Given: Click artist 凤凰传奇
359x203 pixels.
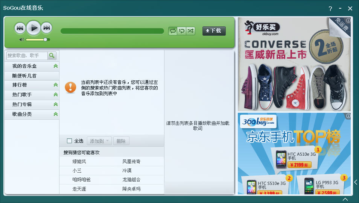Looking at the screenshot, I should 131,162.
